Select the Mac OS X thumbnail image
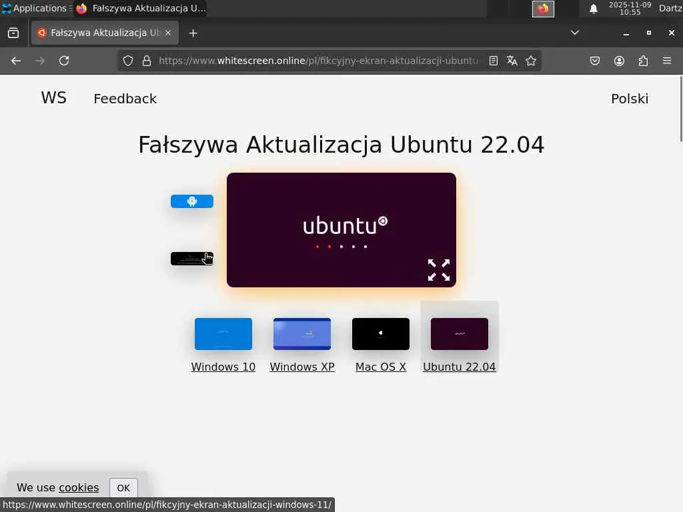 point(381,334)
